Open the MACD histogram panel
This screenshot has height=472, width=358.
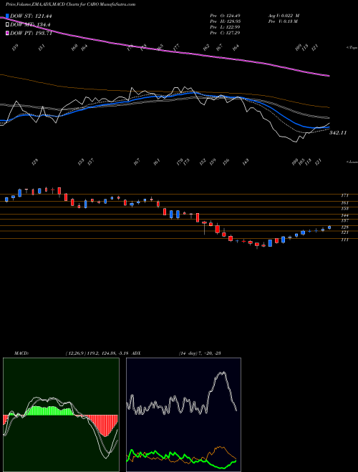[x=61, y=415]
